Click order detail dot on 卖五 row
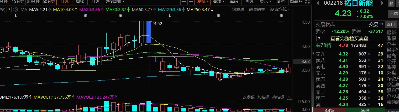The height and width of the screenshot is (112, 399). pos(368,79)
